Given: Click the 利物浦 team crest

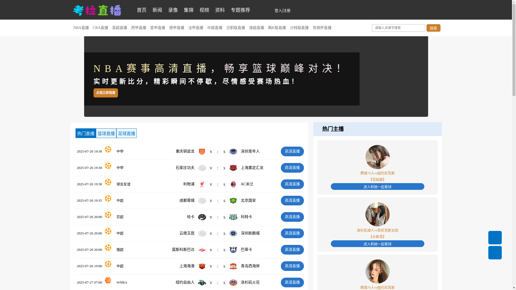Looking at the screenshot, I should [x=202, y=184].
